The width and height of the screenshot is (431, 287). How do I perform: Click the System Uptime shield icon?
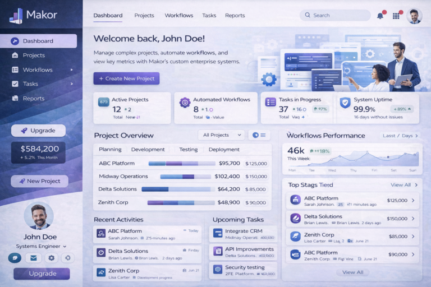click(345, 103)
